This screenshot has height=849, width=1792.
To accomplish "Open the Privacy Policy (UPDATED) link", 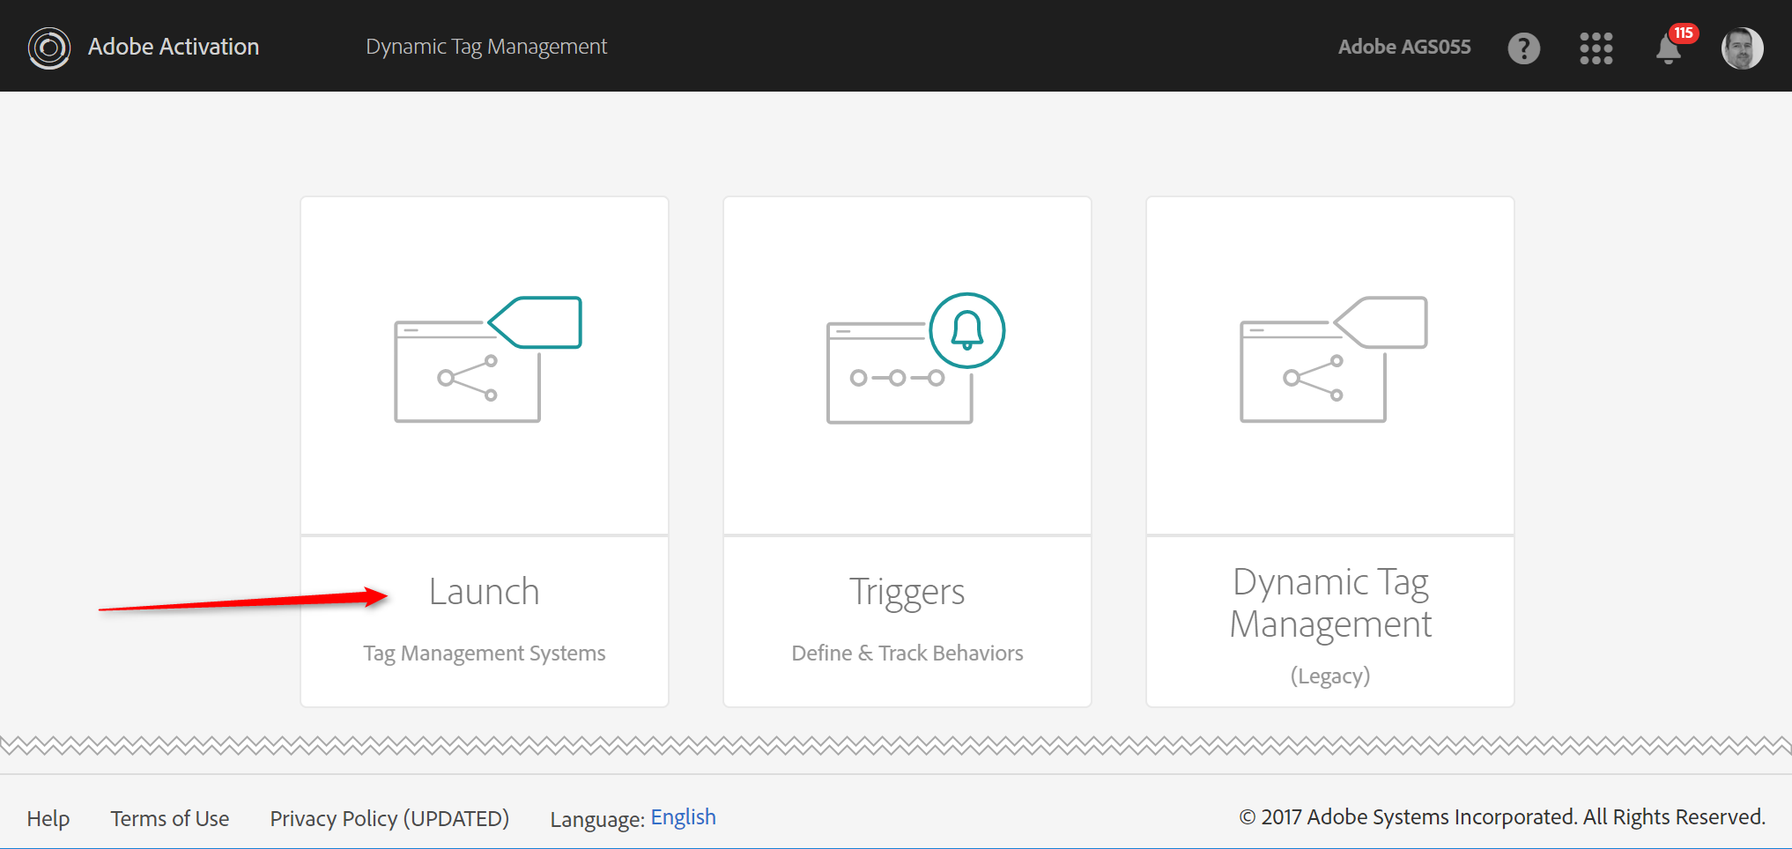I will (x=389, y=818).
